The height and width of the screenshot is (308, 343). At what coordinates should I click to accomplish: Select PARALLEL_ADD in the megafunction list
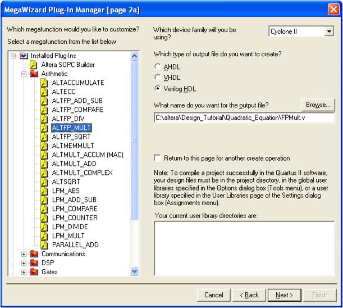point(75,244)
